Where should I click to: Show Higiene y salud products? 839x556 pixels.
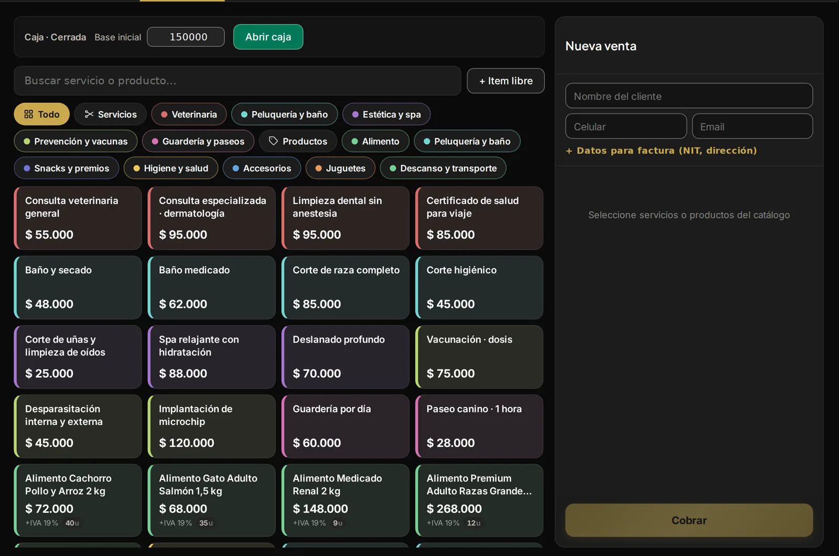(171, 168)
